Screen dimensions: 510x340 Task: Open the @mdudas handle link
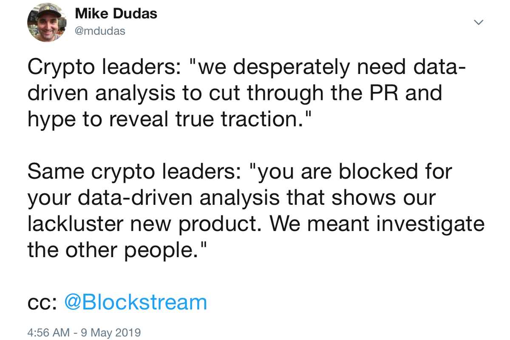coord(100,31)
